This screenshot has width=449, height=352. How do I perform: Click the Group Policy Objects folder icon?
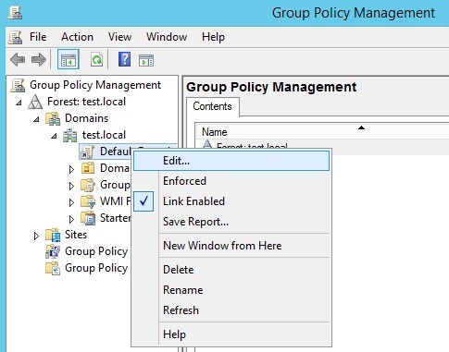88,185
